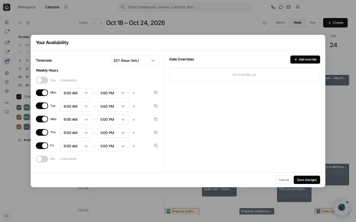Switch to Month view tab

281,23
